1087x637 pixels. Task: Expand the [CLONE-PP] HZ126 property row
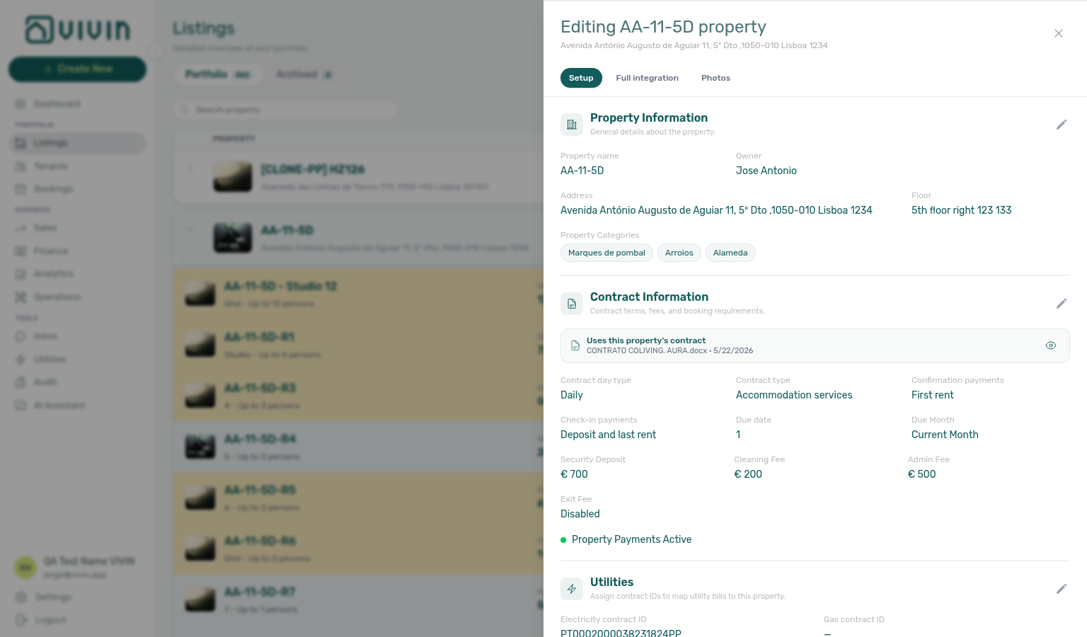190,169
